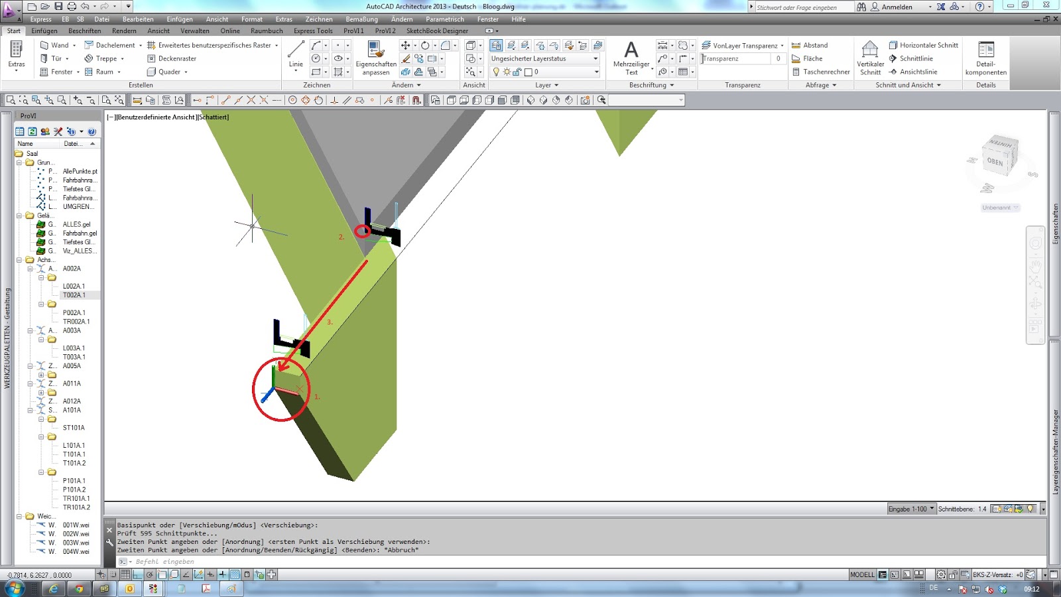Open the Eingabe 1-100 scale dropdown
This screenshot has height=597, width=1061.
pos(911,509)
